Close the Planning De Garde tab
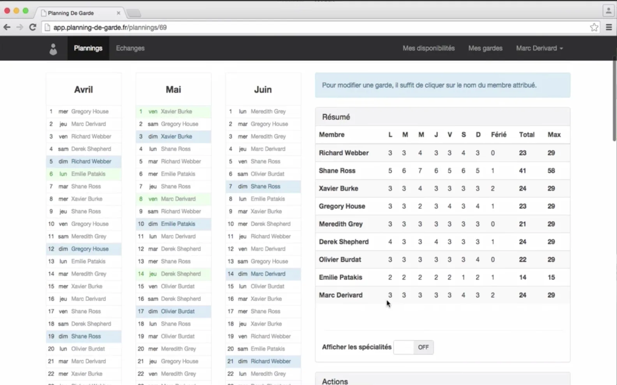 pos(118,13)
